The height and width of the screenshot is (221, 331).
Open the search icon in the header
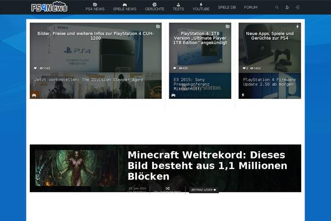(277, 8)
